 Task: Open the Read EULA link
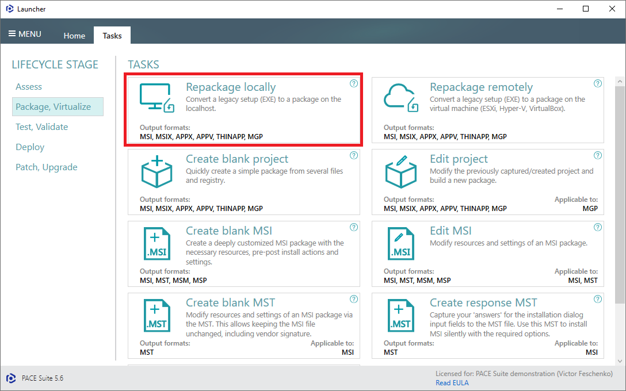[452, 383]
